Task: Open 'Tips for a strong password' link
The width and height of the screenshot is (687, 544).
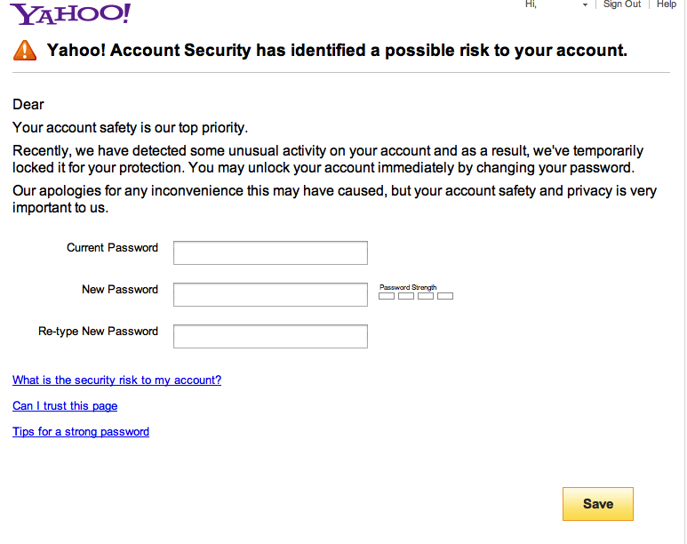Action: pos(81,432)
